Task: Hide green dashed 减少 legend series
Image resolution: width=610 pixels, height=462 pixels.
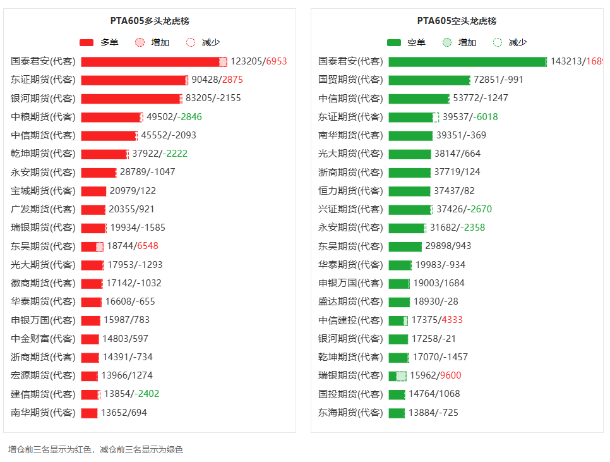Action: (498, 42)
